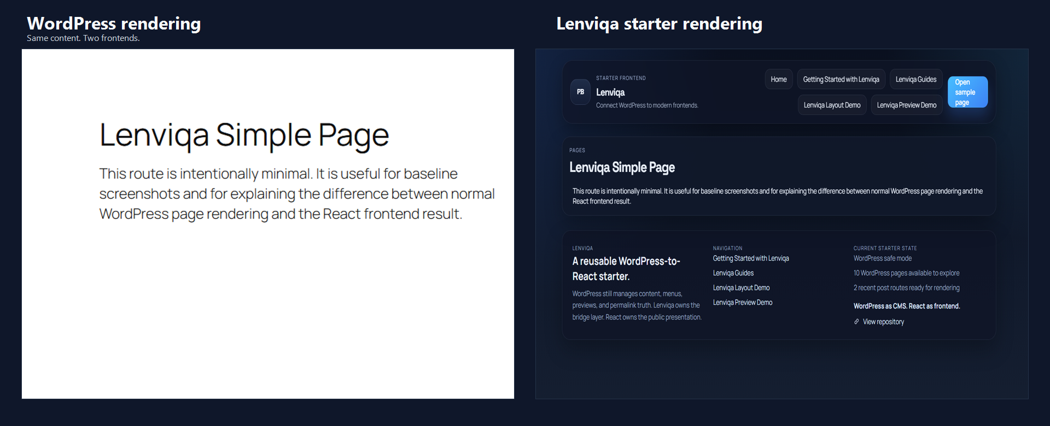The height and width of the screenshot is (426, 1050).
Task: Click the Lenviqa Simple Page heading in starter rendering
Action: pyautogui.click(x=622, y=167)
